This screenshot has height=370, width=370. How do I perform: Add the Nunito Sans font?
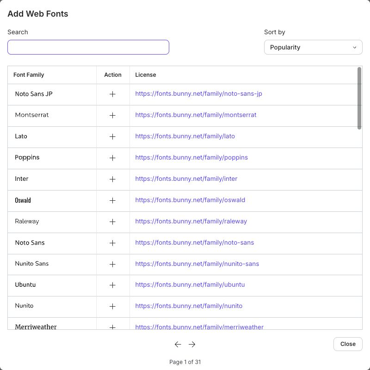112,264
